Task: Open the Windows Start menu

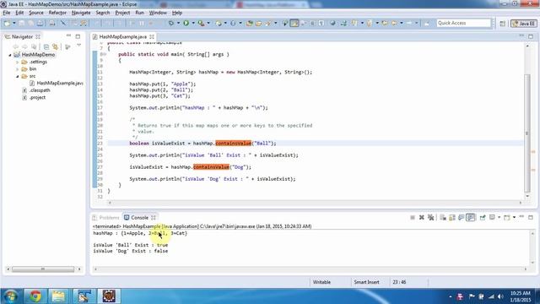Action: click(x=11, y=296)
